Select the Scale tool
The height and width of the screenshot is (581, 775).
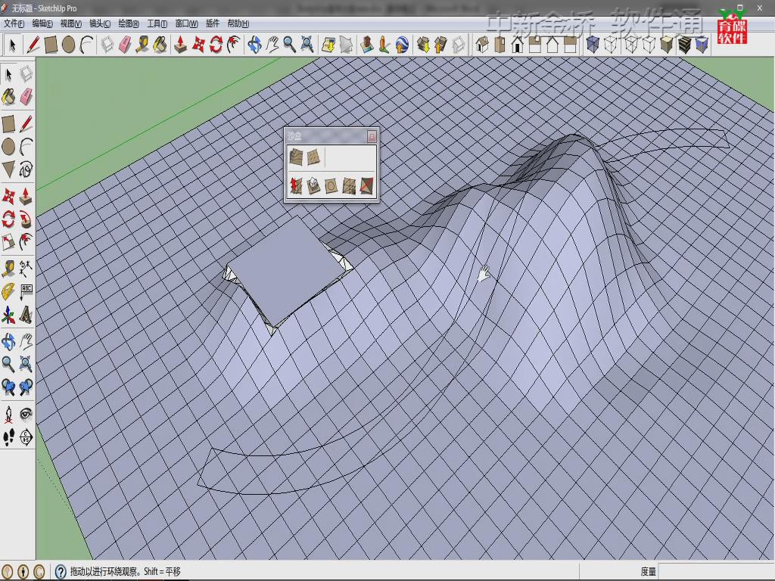pos(8,241)
